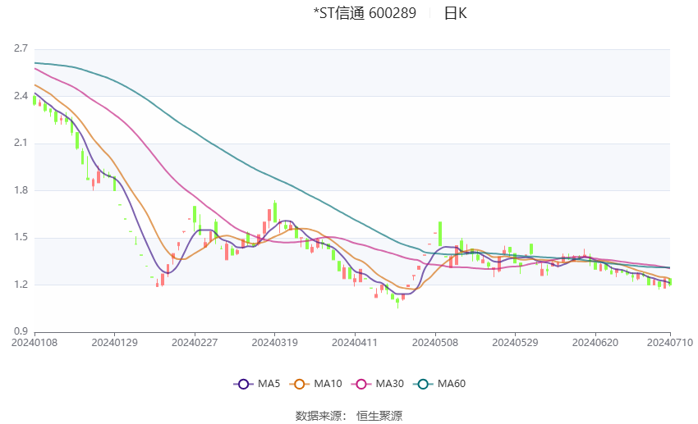The width and height of the screenshot is (698, 424).
Task: Select x-axis date label 20240411
Action: [355, 343]
